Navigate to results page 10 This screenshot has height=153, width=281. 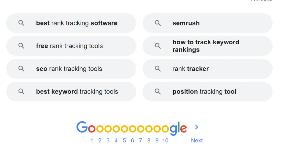point(165,140)
